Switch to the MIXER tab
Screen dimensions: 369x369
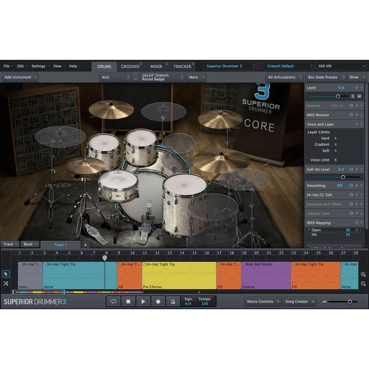[156, 67]
